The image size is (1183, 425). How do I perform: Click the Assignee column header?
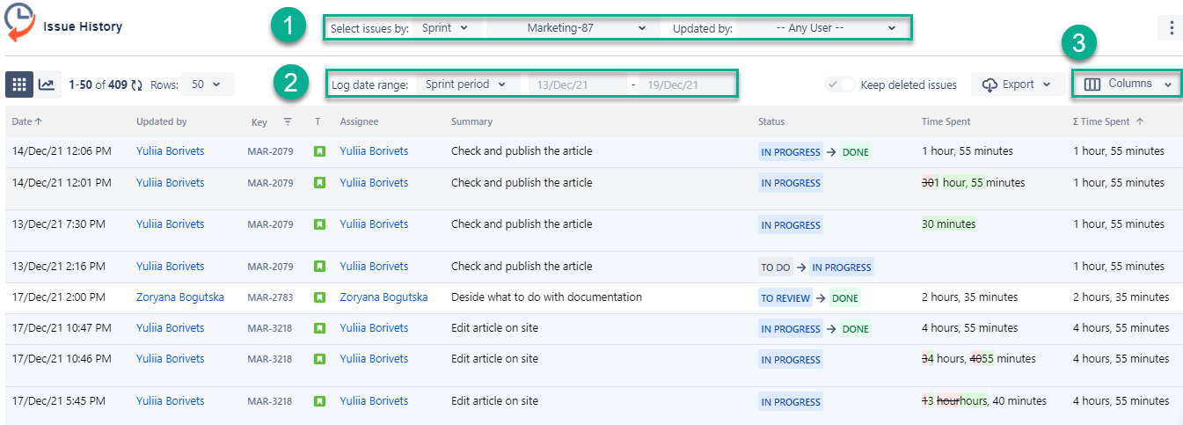pos(359,121)
